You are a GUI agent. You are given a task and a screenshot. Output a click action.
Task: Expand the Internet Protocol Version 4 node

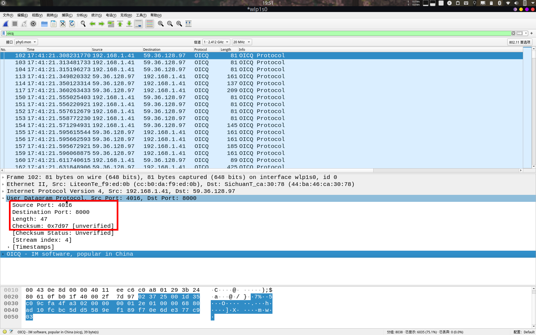coord(3,191)
